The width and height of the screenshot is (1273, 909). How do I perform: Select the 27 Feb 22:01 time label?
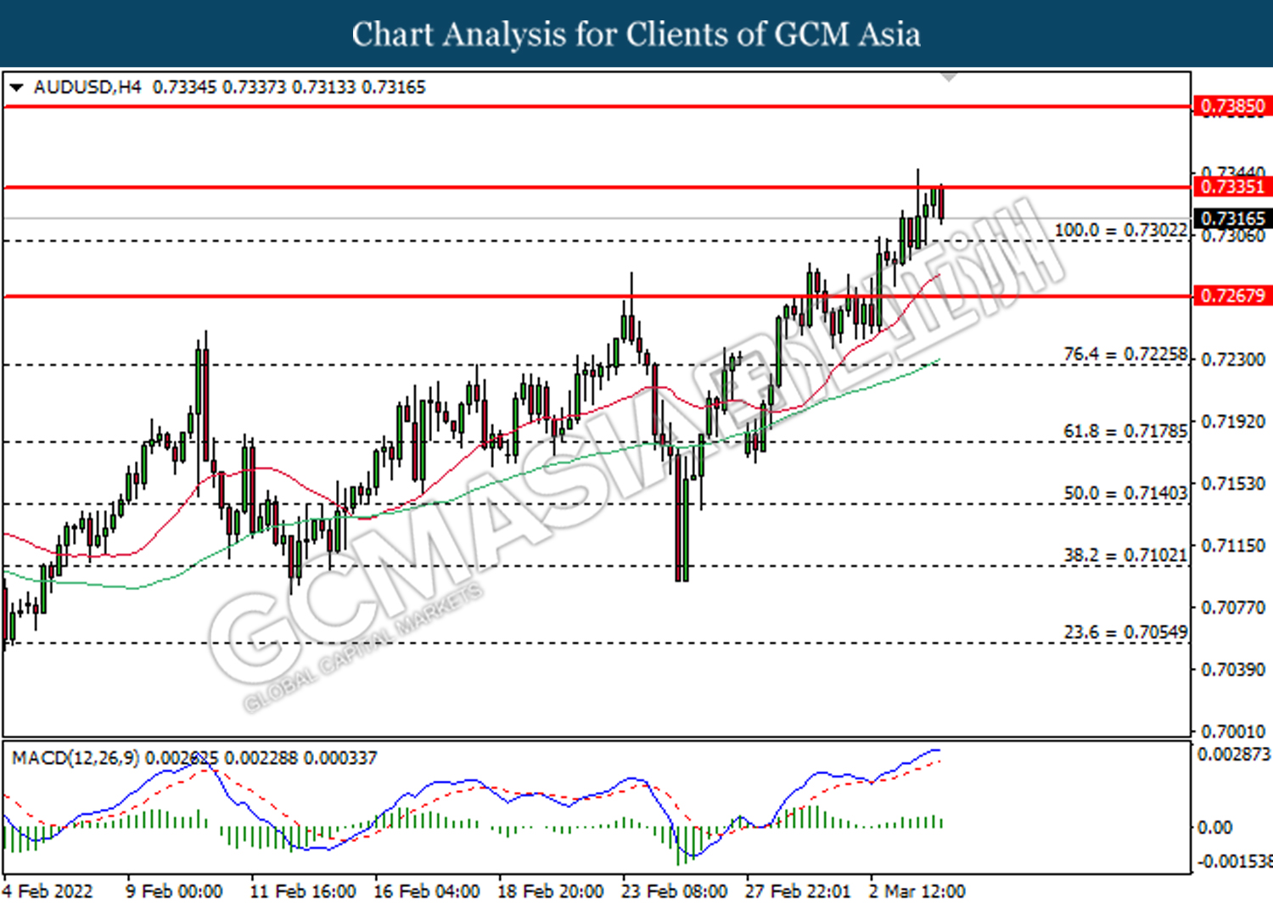coord(798,891)
